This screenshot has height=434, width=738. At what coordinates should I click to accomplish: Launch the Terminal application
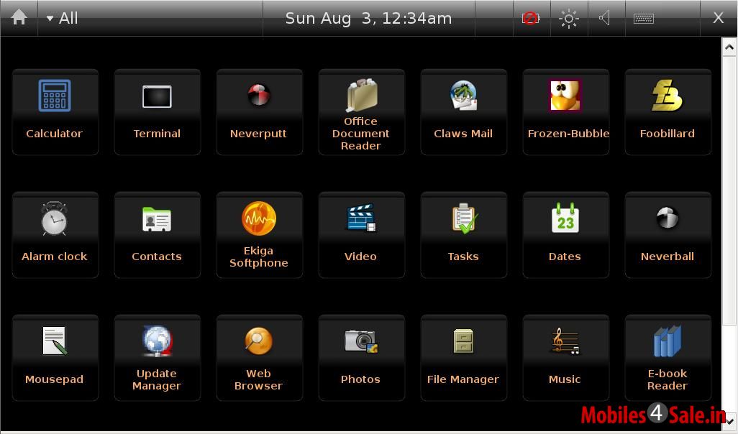(x=157, y=111)
